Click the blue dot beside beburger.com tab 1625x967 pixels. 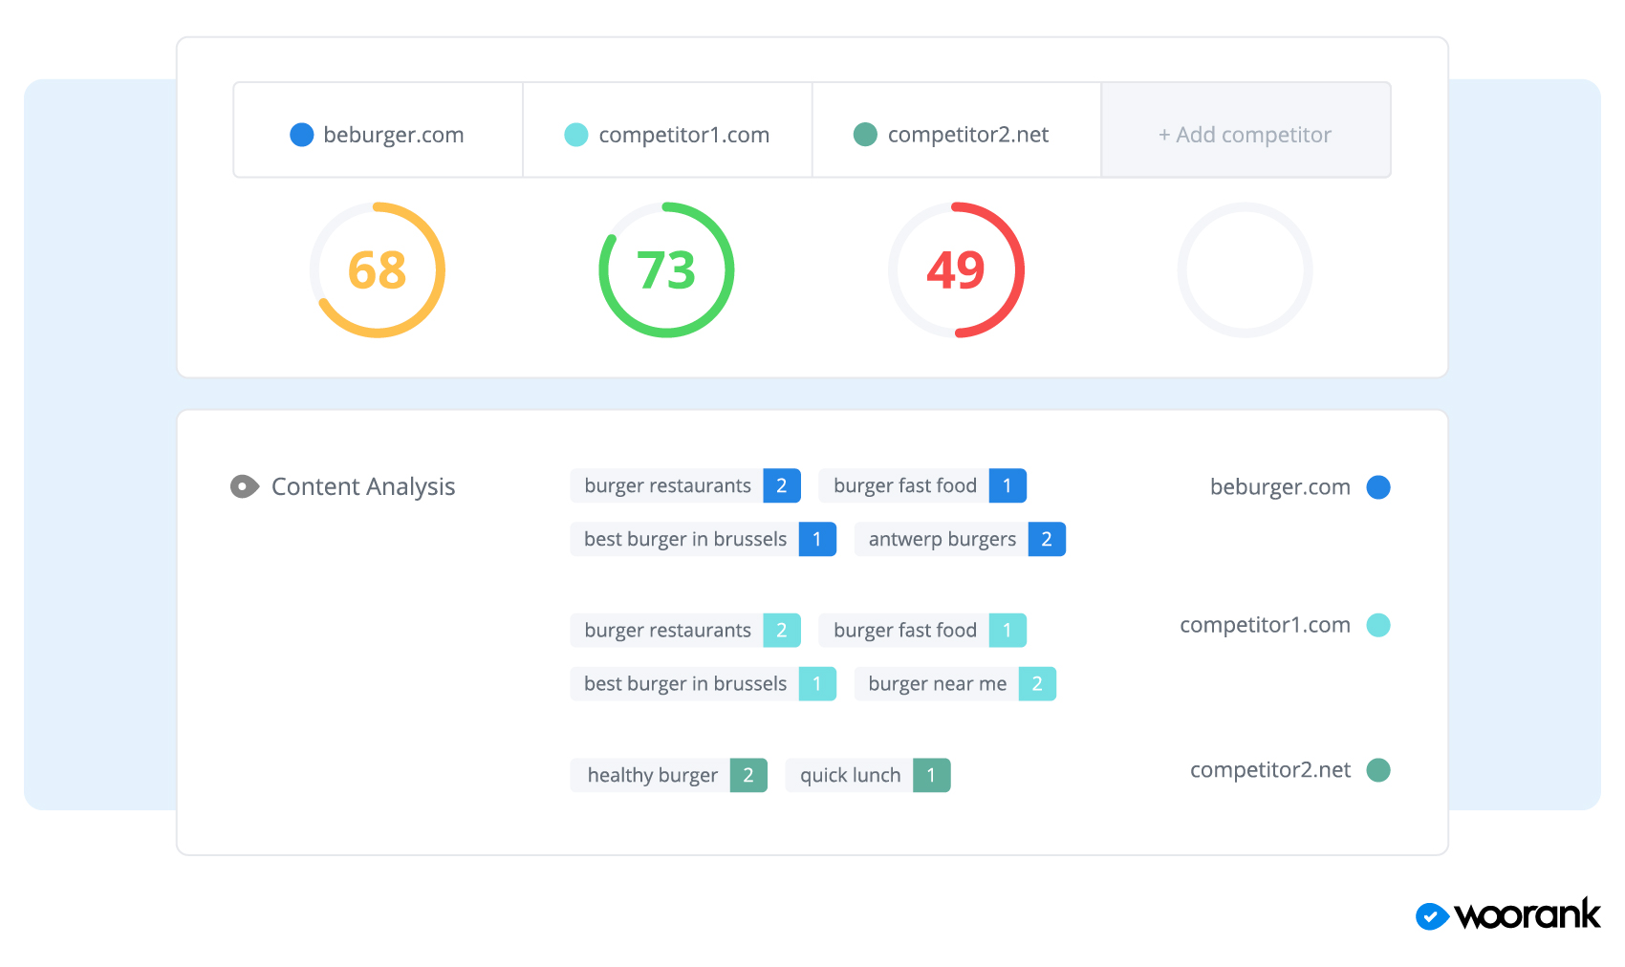[301, 135]
